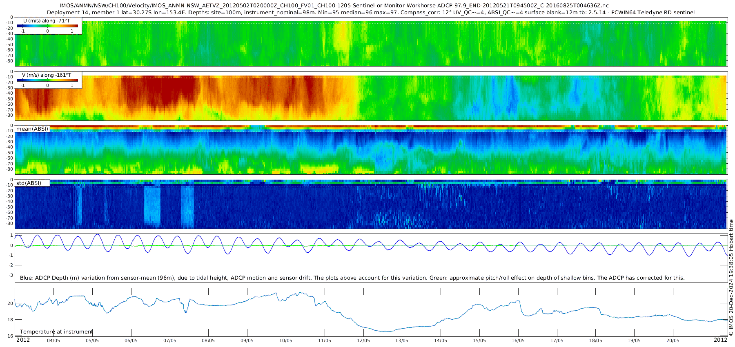Click the 04/05 date tick label
Screen dimensions: 735x347
pyautogui.click(x=53, y=340)
